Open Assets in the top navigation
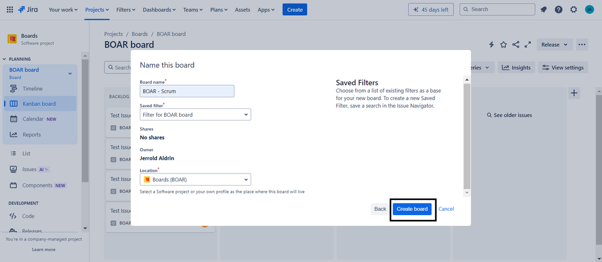The width and height of the screenshot is (602, 262). point(242,10)
